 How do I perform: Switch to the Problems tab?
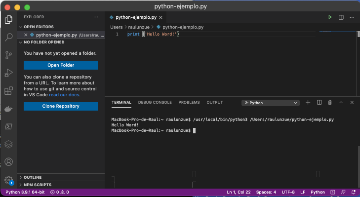pos(189,102)
